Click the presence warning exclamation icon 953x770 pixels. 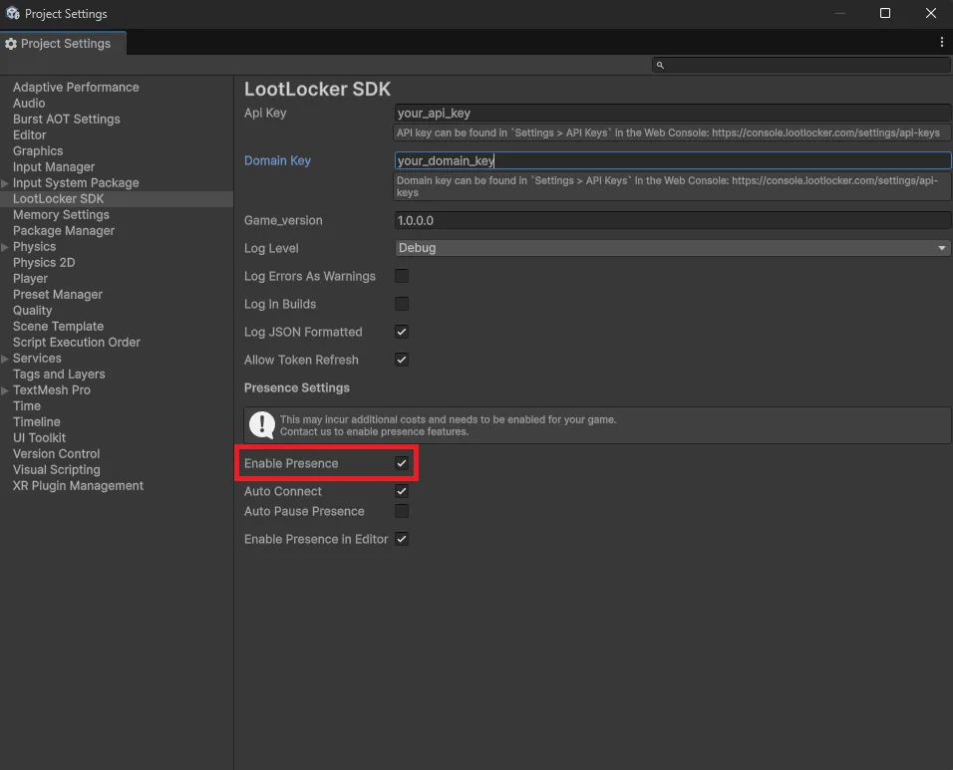point(262,425)
